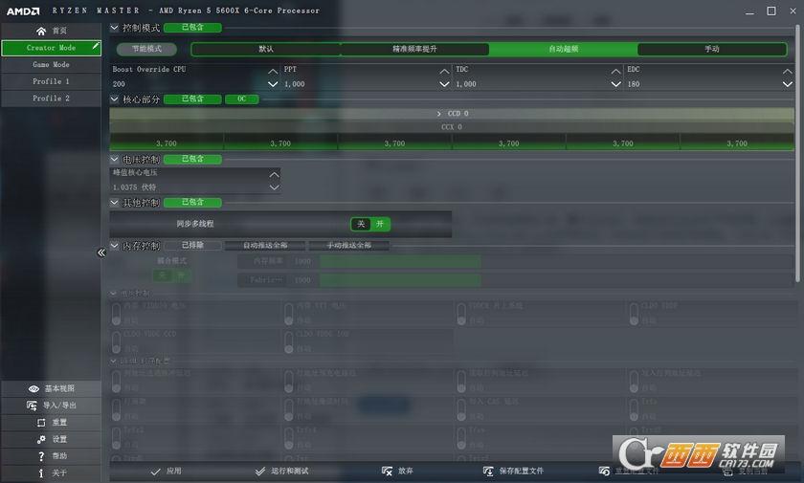
Task: Switch to 基本视图 basic view
Action: coord(51,388)
